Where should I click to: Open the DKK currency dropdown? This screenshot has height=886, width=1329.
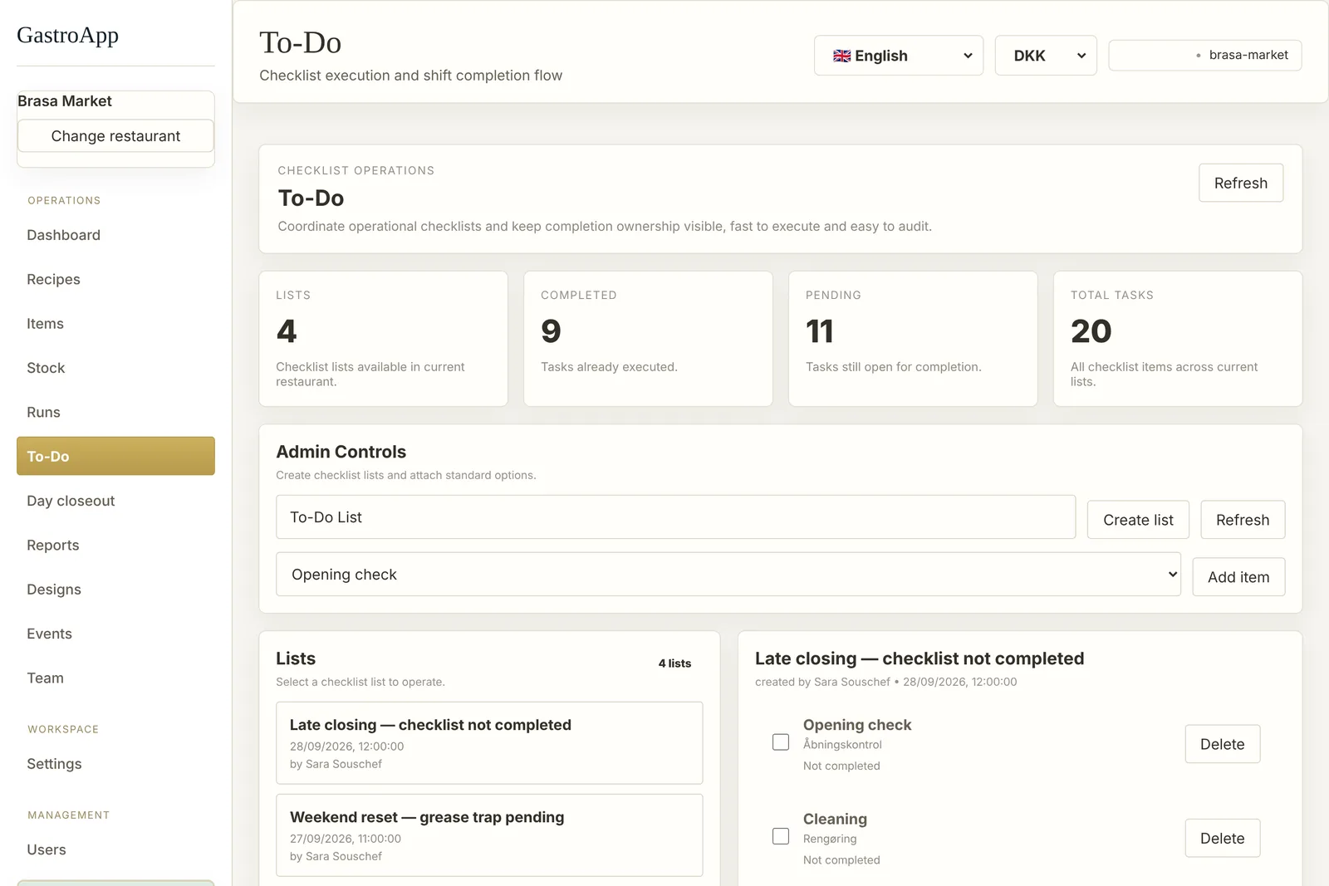point(1046,56)
